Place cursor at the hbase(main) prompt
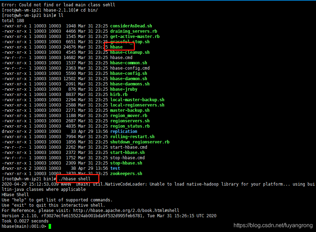 pyautogui.click(x=23, y=226)
